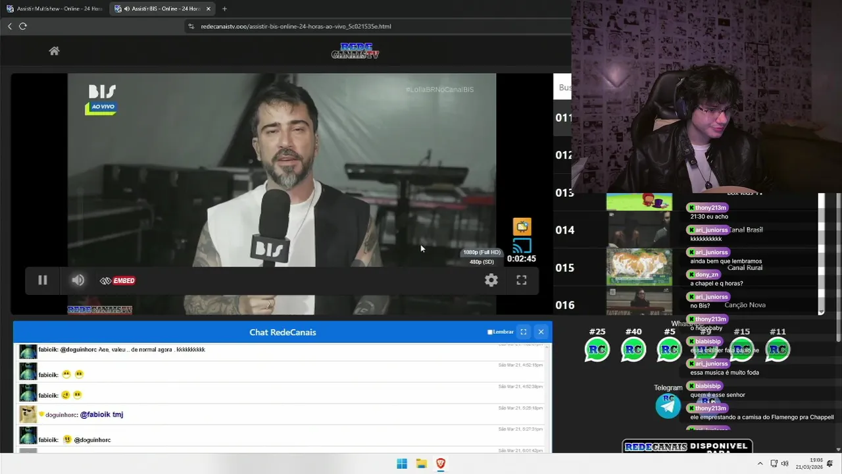842x474 pixels.
Task: Click the RedeCanaisTV header logo
Action: [x=355, y=51]
